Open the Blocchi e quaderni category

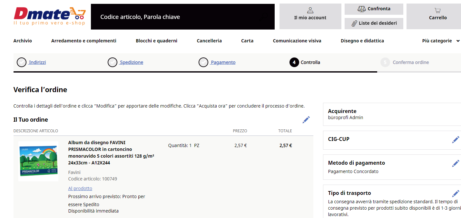pyautogui.click(x=156, y=41)
